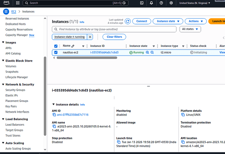This screenshot has width=225, height=154.
Task: Copy the AMI name value
Action: point(54,126)
